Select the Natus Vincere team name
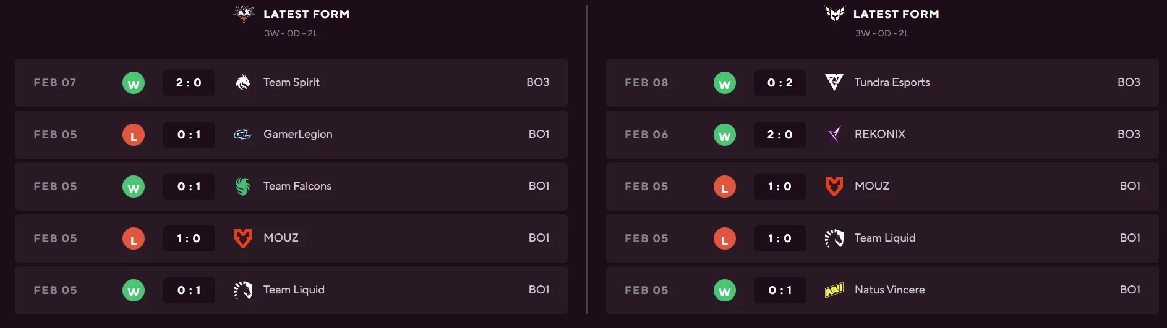 [889, 290]
